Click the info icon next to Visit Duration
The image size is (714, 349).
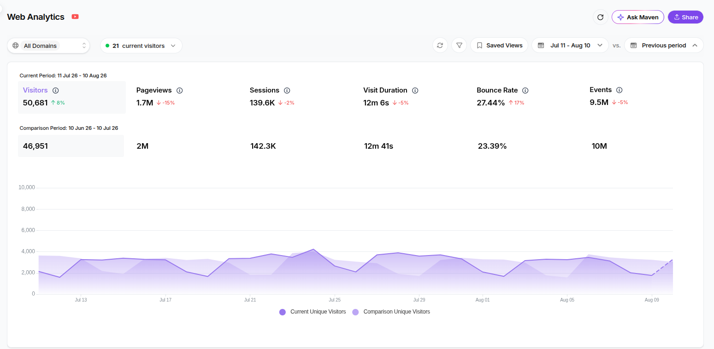point(415,90)
